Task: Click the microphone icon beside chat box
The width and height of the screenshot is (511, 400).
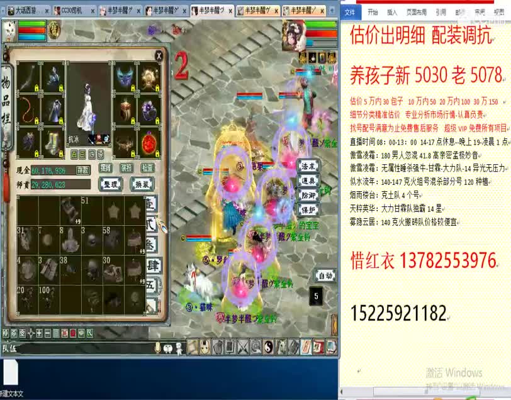Action: [x=158, y=348]
